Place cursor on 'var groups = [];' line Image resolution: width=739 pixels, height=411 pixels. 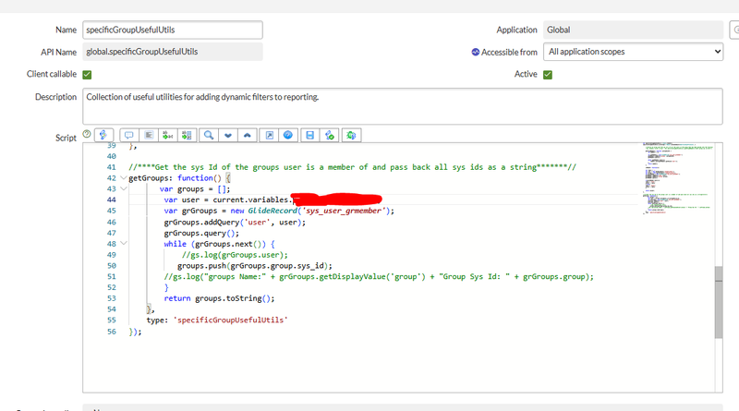(x=195, y=189)
